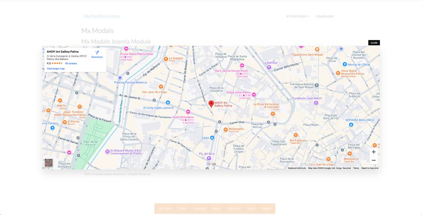Select the Es Baluard Museu marker icon
This screenshot has width=422, height=215.
click(x=108, y=151)
